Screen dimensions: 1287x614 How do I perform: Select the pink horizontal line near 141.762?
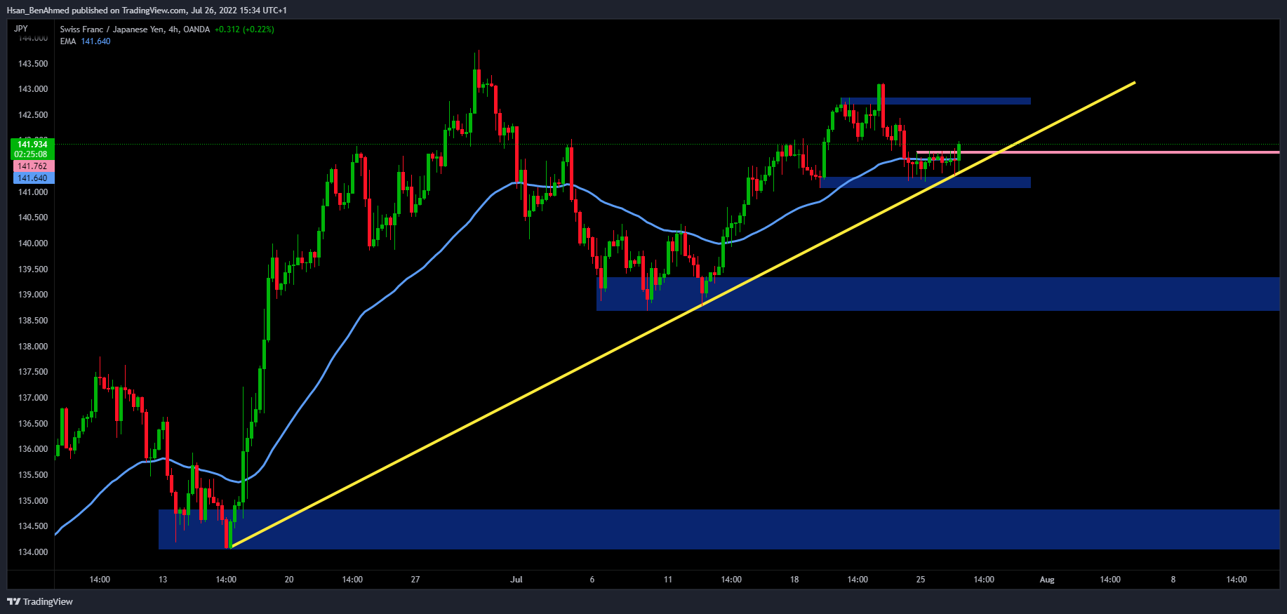[1098, 152]
